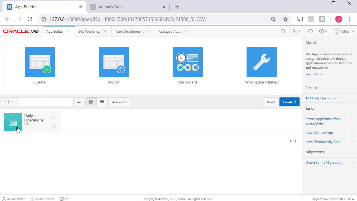Click the minamendez user in footer
Screen dimensions: 357x201
point(14,199)
